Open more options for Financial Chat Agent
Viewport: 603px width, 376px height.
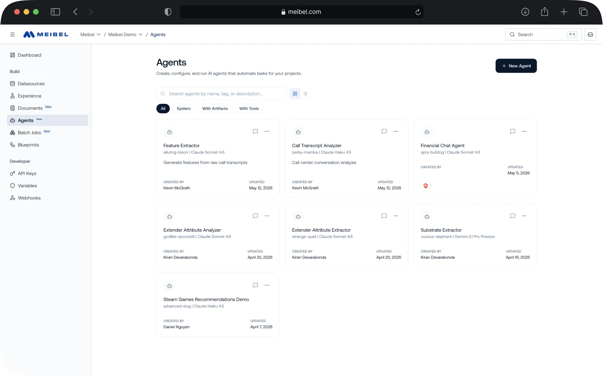coord(524,132)
